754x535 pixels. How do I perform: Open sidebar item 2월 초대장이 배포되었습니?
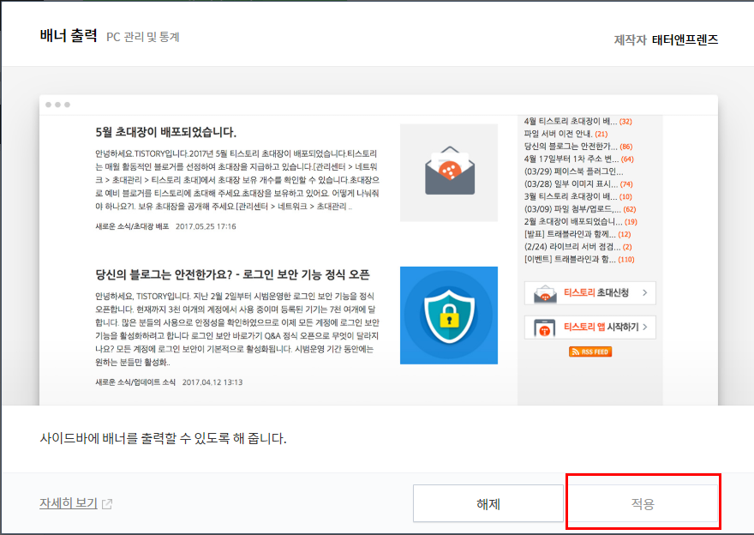tap(573, 221)
